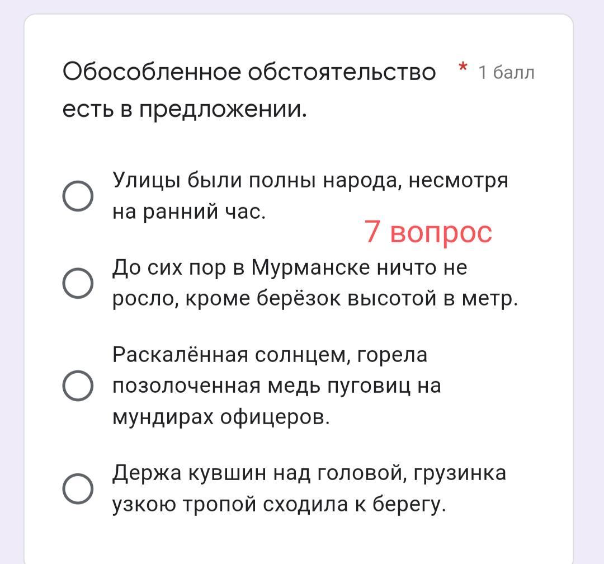This screenshot has width=604, height=564.
Task: Click the line "позолоченная медь пуговиц на"
Action: pyautogui.click(x=277, y=386)
